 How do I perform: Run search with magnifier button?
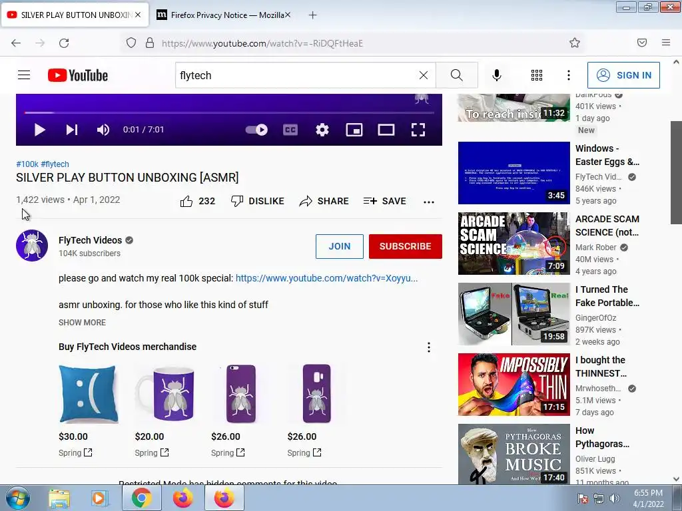(x=457, y=75)
